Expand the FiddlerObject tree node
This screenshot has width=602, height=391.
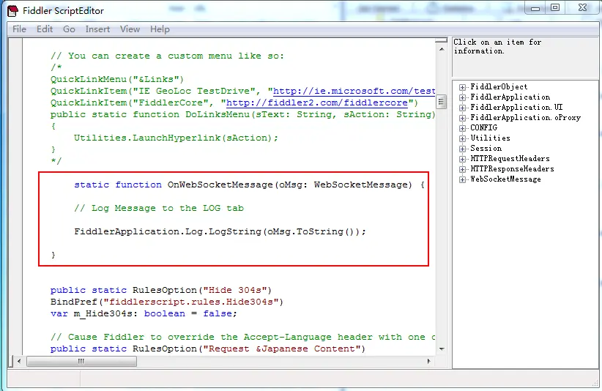tap(462, 87)
